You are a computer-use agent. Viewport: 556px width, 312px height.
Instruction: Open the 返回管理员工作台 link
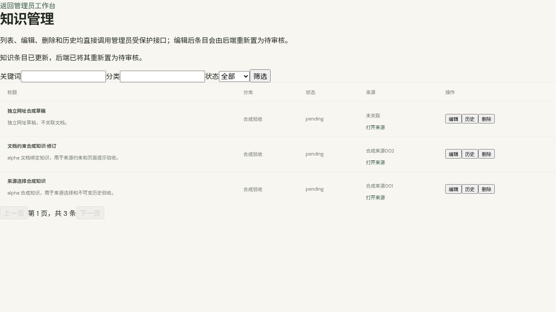coord(28,6)
